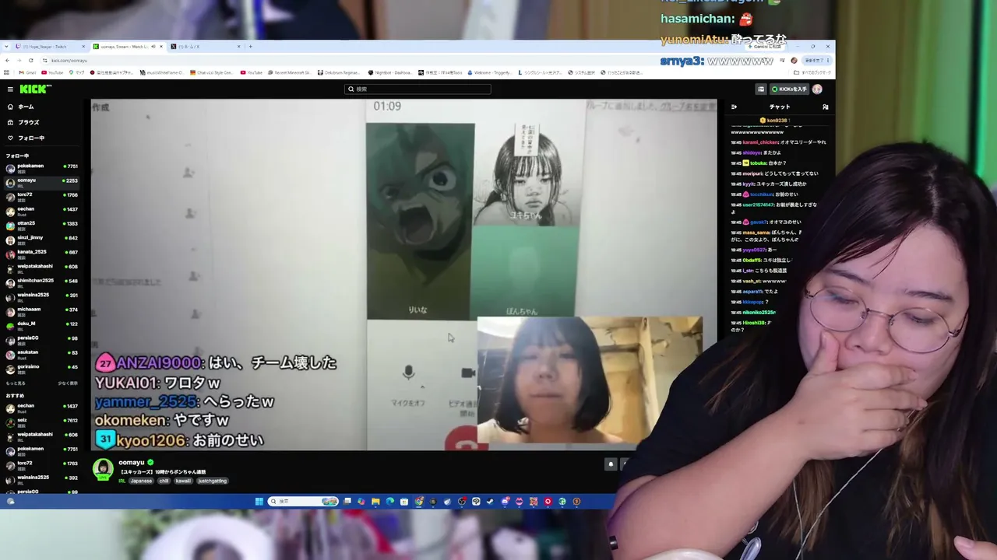Open kanata_2525 channel in sidebar
997x560 pixels.
coord(42,254)
